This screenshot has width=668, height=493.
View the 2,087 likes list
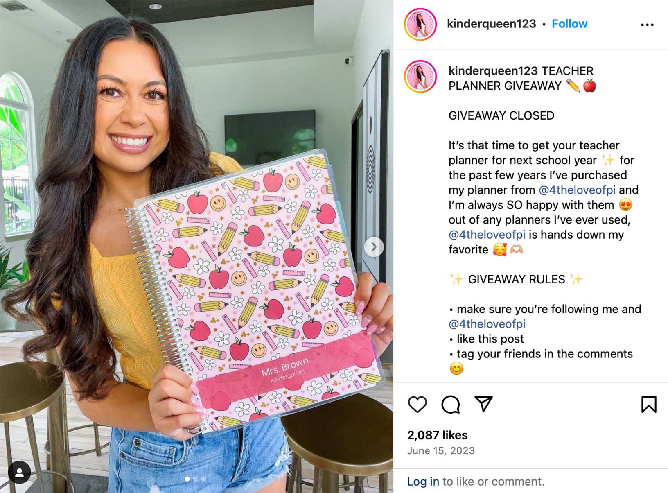[x=438, y=435]
